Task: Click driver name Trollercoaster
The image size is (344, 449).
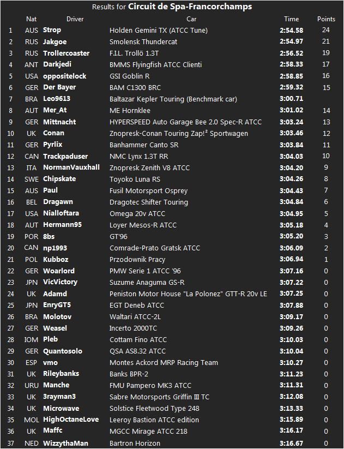Action: [x=66, y=53]
